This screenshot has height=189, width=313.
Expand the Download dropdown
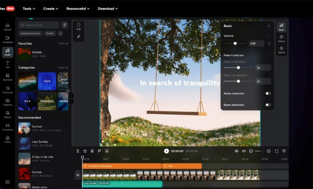click(108, 9)
